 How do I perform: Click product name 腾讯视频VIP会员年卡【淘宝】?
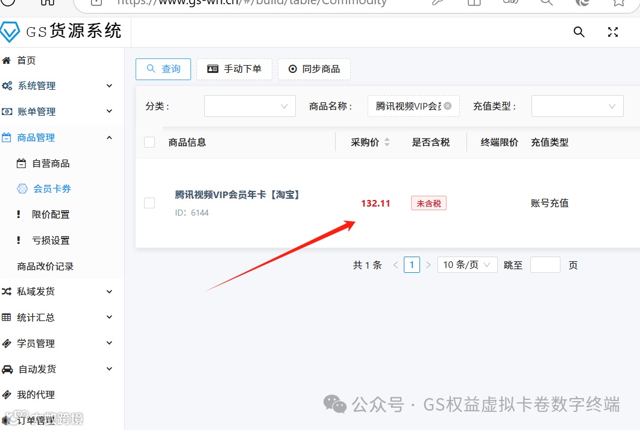pyautogui.click(x=237, y=195)
